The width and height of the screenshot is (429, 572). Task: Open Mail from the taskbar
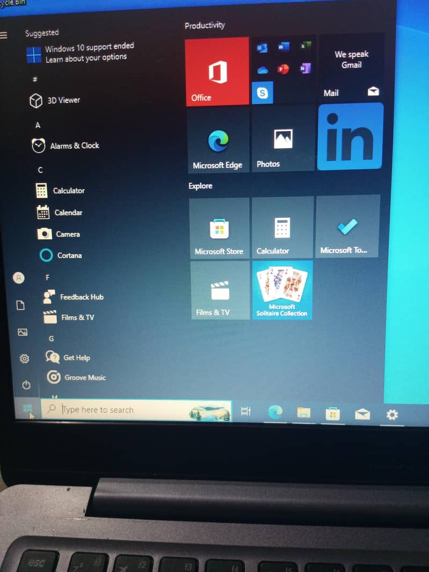(362, 414)
